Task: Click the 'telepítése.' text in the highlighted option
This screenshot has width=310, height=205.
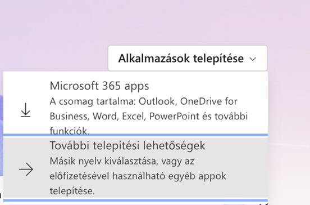Action: tap(72, 191)
